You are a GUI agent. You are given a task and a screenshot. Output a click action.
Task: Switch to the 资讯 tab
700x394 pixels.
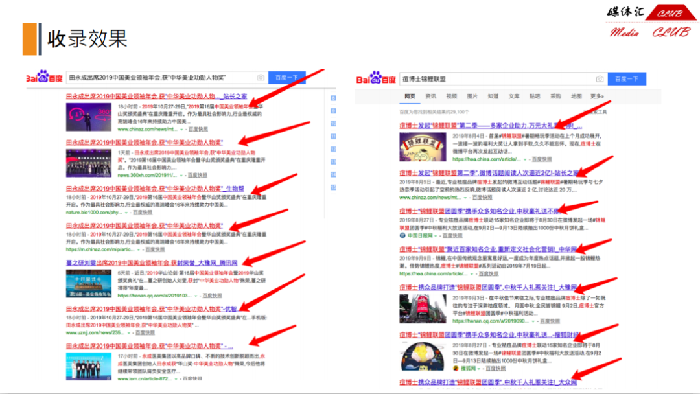(x=430, y=97)
